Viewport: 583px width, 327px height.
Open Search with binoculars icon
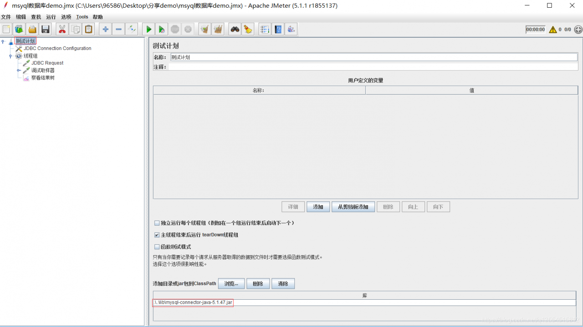tap(235, 30)
